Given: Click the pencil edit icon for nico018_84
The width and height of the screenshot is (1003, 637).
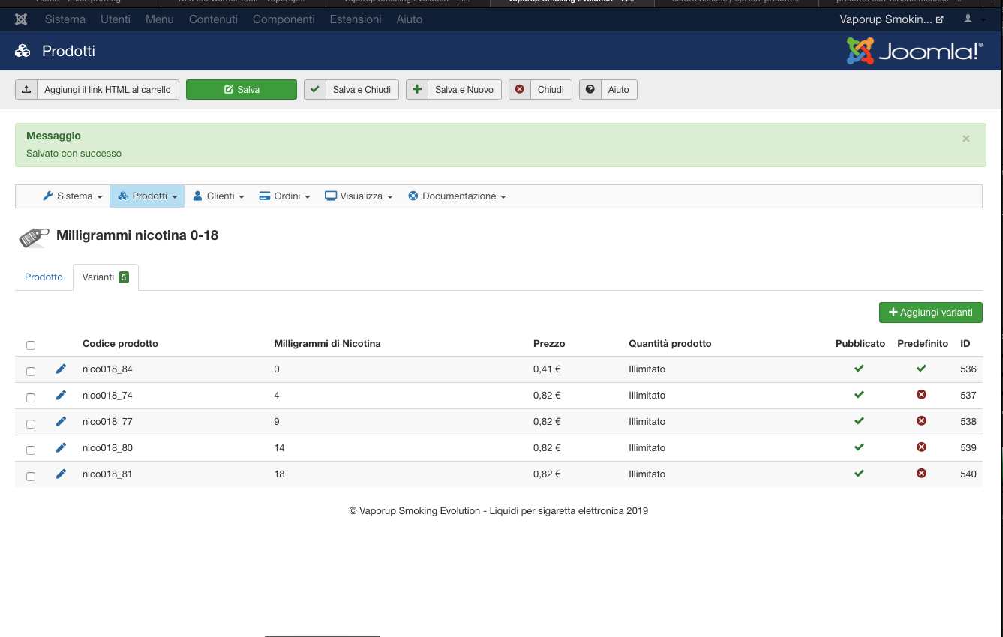Looking at the screenshot, I should tap(62, 369).
